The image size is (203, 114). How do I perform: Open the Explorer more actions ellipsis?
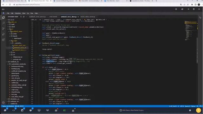coord(26,17)
